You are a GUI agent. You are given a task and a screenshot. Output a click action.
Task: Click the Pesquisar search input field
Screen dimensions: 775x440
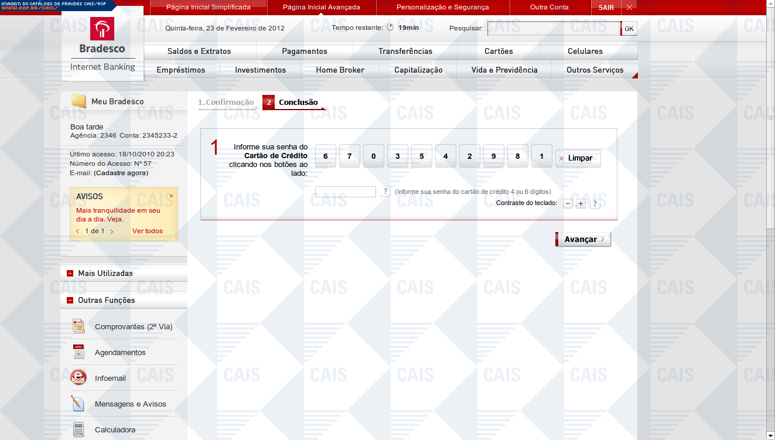[x=554, y=28]
